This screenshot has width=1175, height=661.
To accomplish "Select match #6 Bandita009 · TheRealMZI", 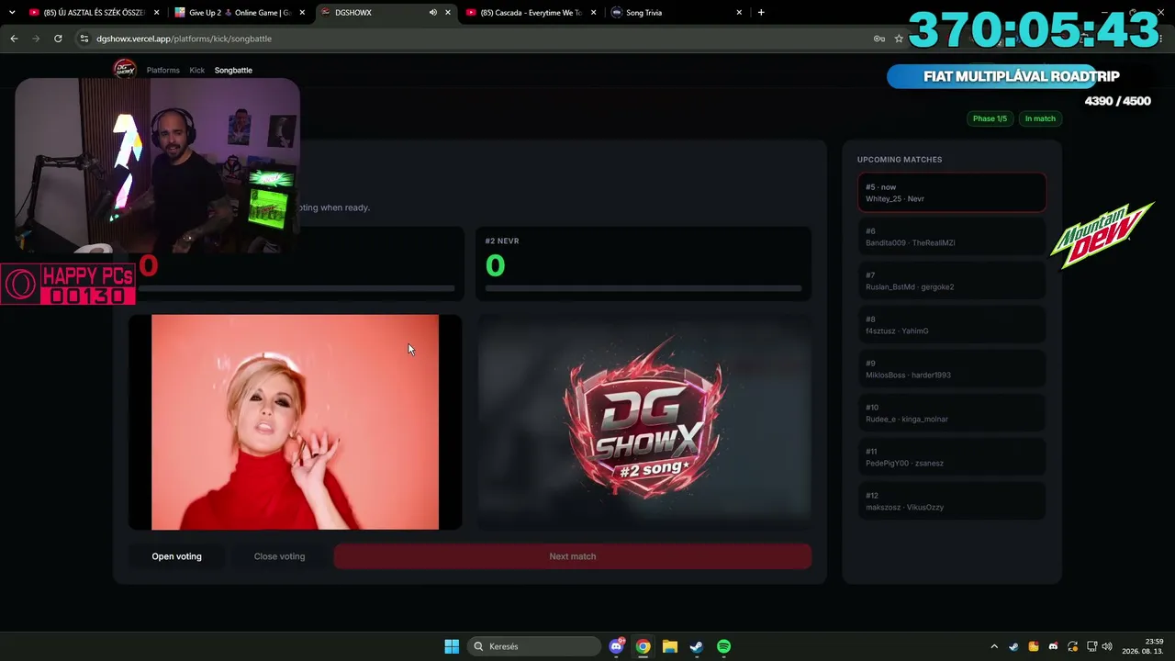I will click(952, 237).
